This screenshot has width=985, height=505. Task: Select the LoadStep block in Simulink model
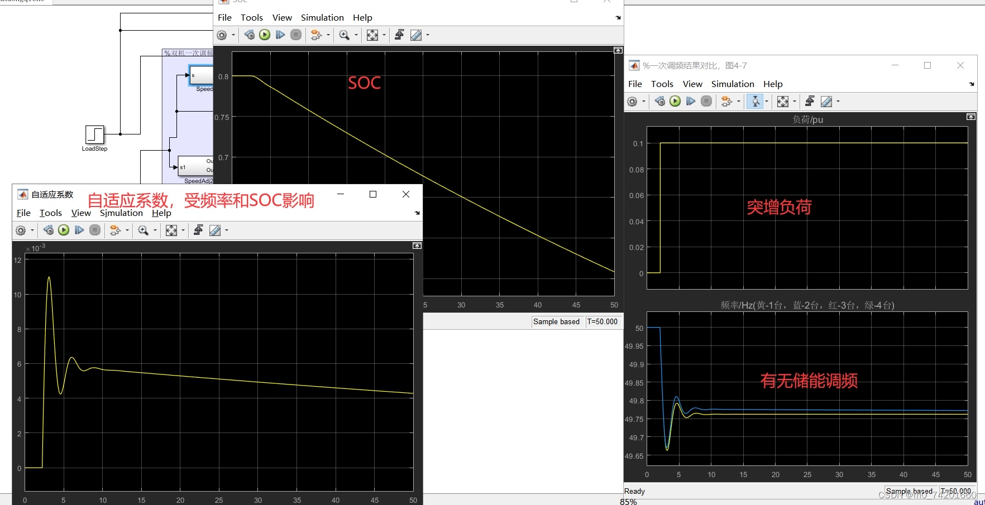tap(95, 134)
